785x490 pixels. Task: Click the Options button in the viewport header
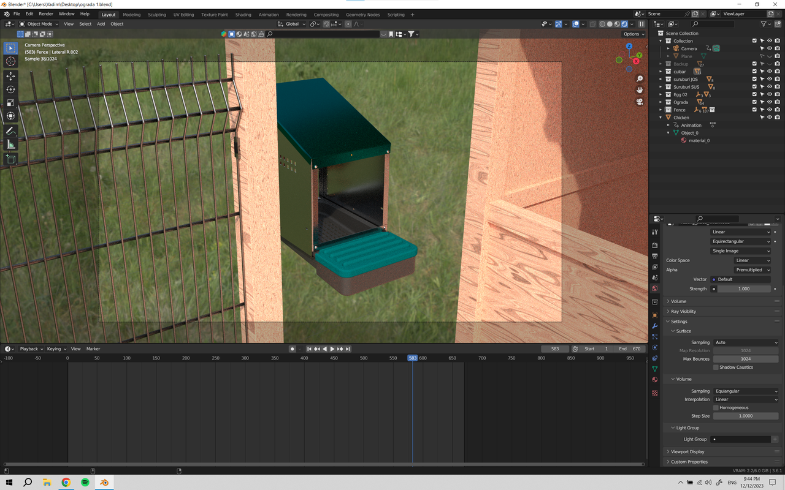click(633, 34)
